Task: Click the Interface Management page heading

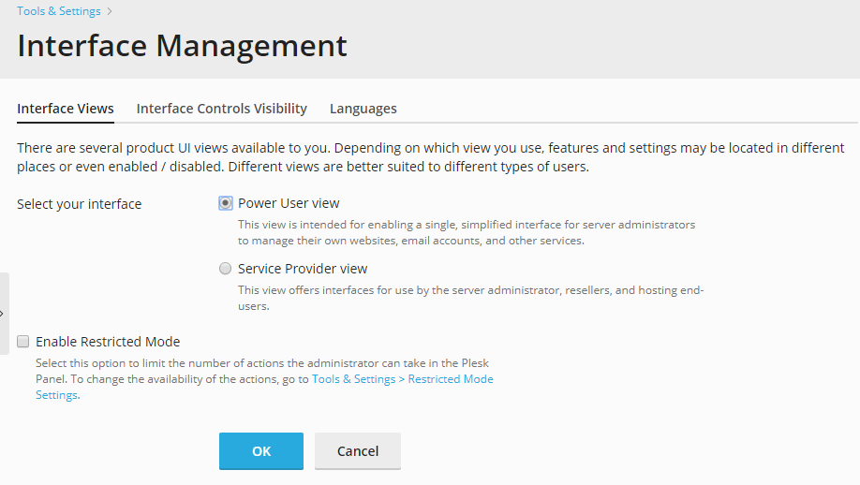Action: click(182, 46)
